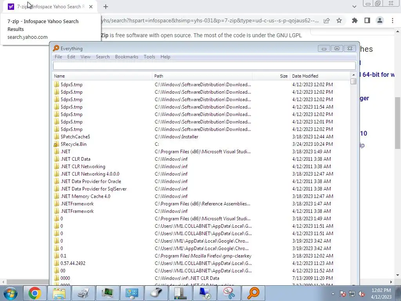Image resolution: width=401 pixels, height=301 pixels.
Task: Open the File menu in Everything
Action: pyautogui.click(x=58, y=57)
